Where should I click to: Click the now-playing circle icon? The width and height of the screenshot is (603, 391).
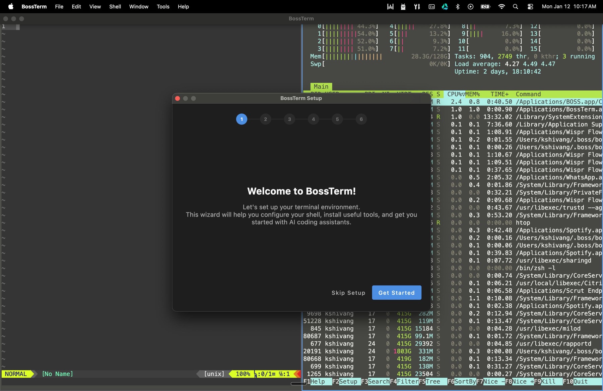[x=471, y=6]
